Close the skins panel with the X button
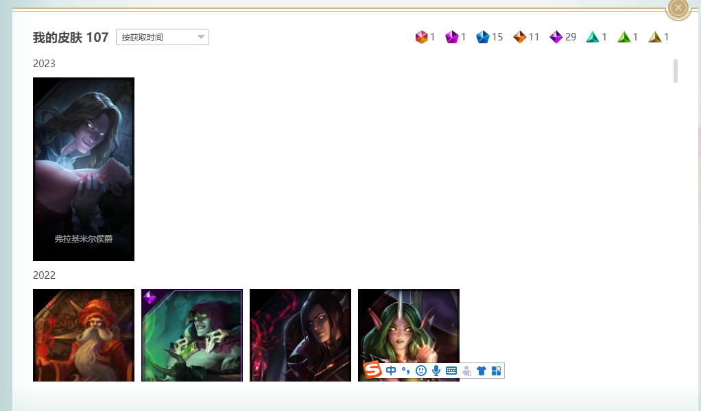701x411 pixels. coord(678,8)
